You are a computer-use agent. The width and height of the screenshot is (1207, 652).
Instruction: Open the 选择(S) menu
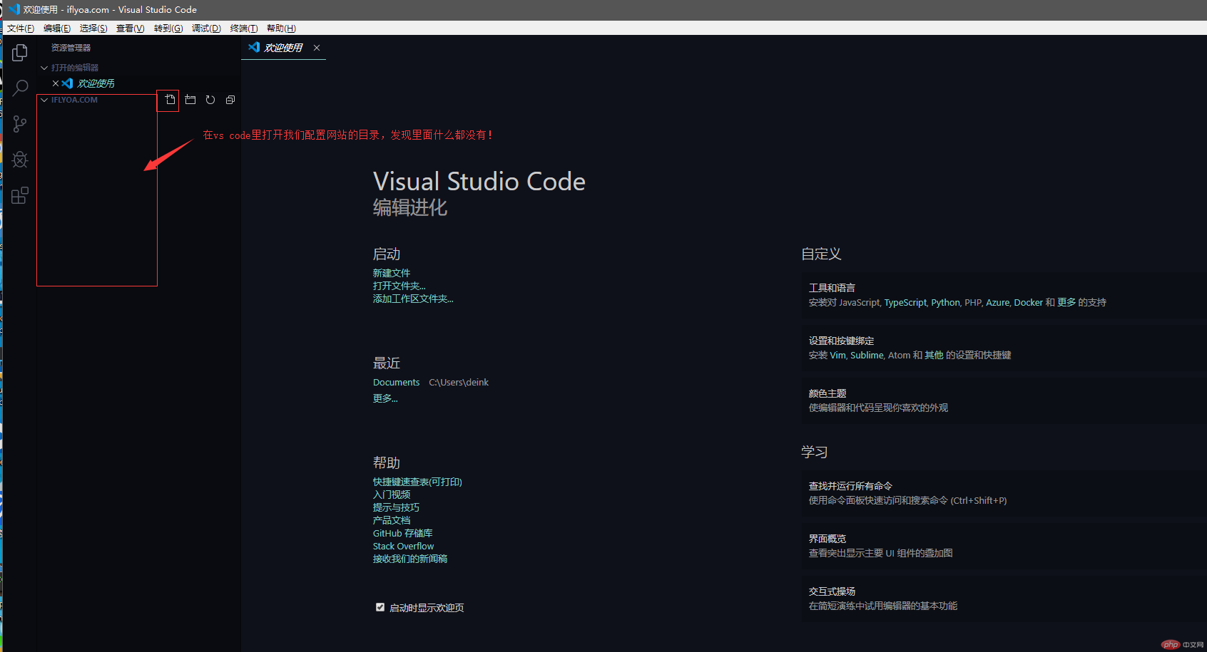(93, 29)
